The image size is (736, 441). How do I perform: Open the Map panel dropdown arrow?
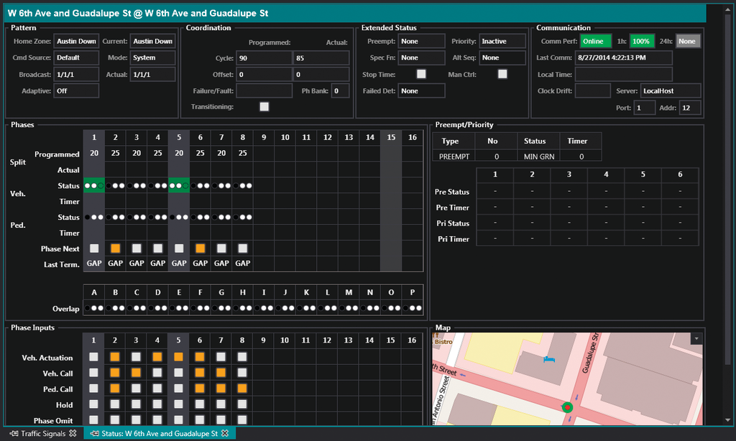click(695, 338)
